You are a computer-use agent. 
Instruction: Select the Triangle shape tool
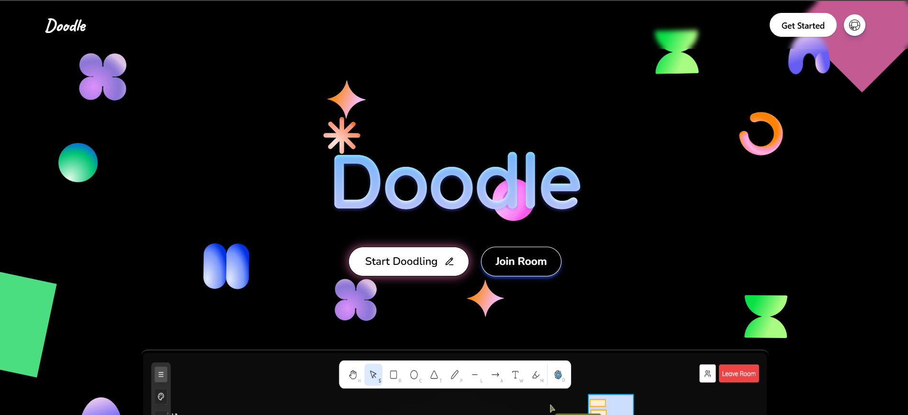click(434, 375)
